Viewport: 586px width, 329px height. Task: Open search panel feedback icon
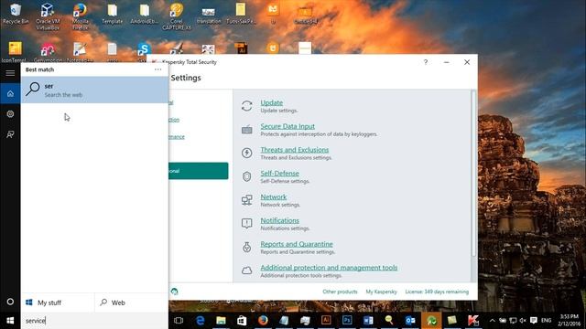[x=10, y=134]
